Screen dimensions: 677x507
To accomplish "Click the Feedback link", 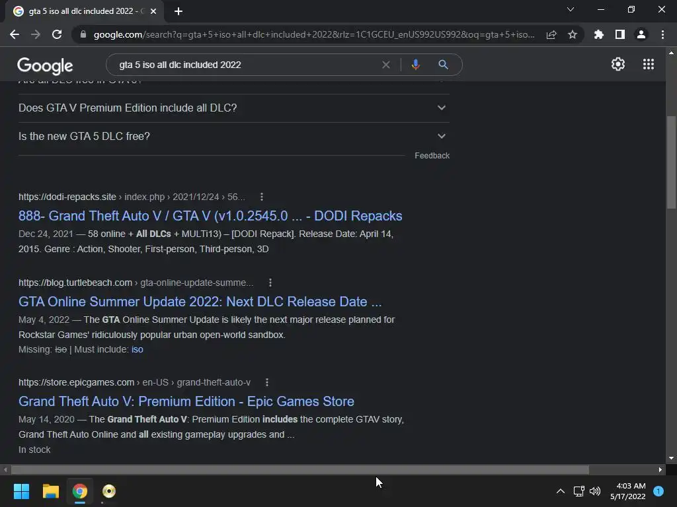I will (432, 156).
